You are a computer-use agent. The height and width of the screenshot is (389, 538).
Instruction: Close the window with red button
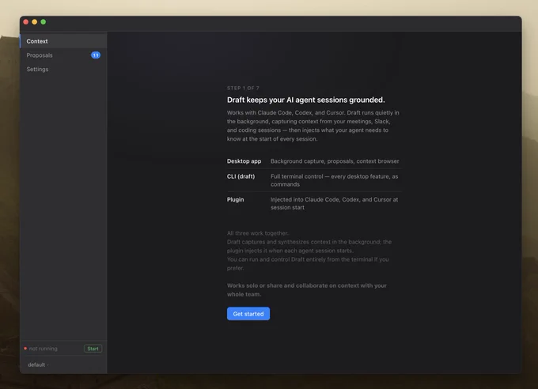tap(26, 22)
